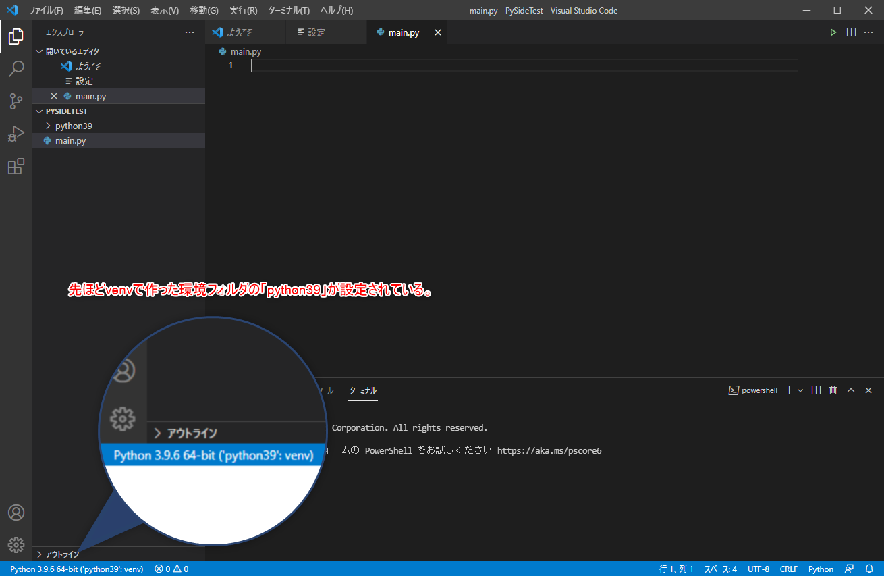Kill terminal with trash icon

833,390
